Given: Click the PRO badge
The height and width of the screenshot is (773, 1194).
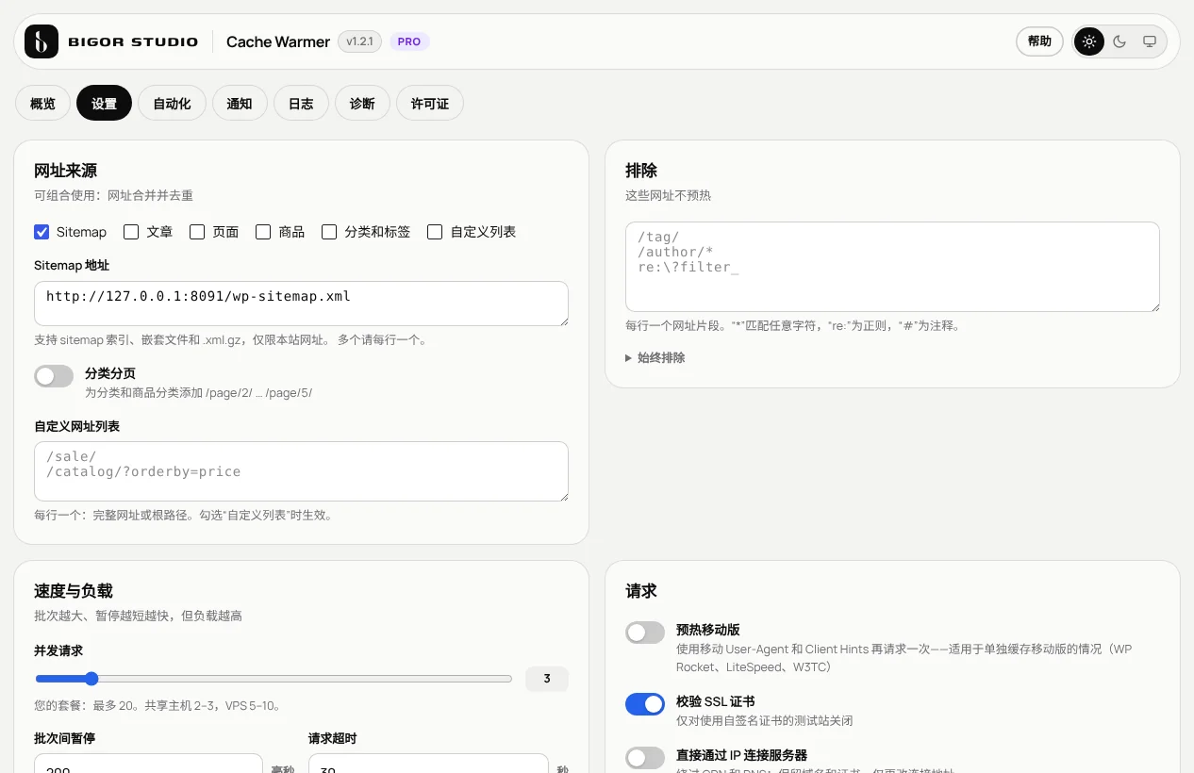Looking at the screenshot, I should click(409, 41).
